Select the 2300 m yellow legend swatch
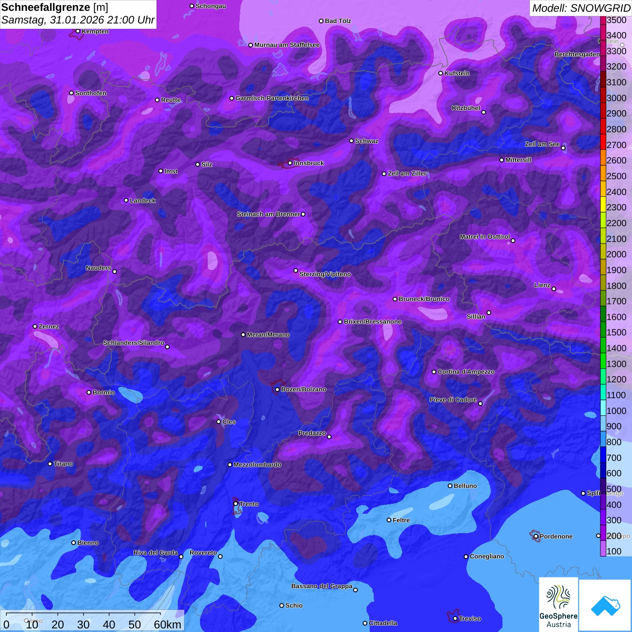The image size is (632, 632). pyautogui.click(x=603, y=204)
